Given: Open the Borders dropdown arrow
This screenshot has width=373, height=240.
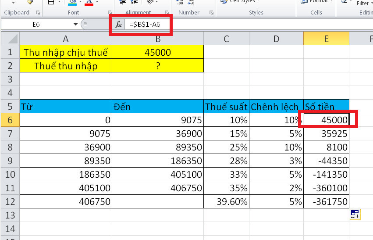Looking at the screenshot, I should (59, 2).
